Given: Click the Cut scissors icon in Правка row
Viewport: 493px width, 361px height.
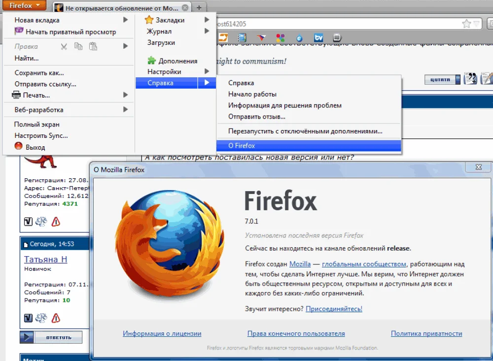Looking at the screenshot, I should (64, 46).
